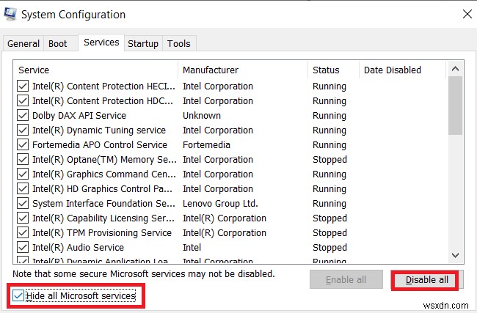This screenshot has width=477, height=313.
Task: Switch to the Tools tab
Action: (x=179, y=44)
